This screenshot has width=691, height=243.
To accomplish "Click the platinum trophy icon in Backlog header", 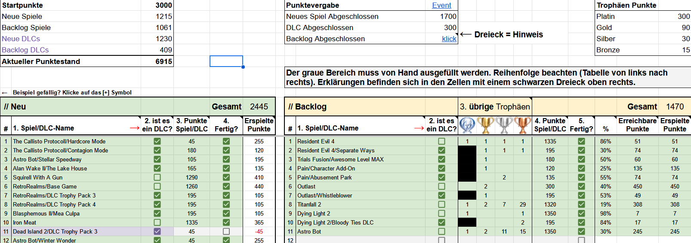I will point(467,125).
